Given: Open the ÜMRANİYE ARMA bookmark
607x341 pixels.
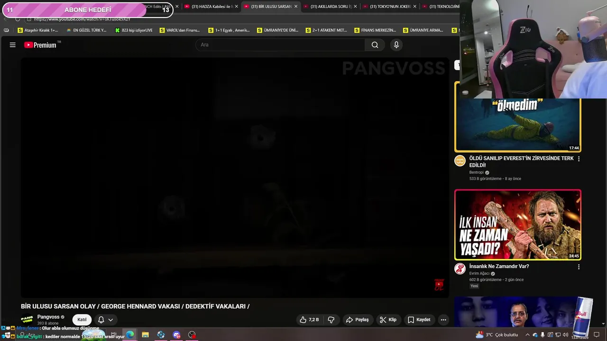Looking at the screenshot, I should pos(423,30).
